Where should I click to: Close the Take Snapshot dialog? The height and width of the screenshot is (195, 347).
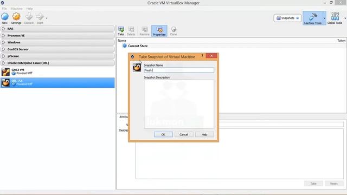[211, 56]
